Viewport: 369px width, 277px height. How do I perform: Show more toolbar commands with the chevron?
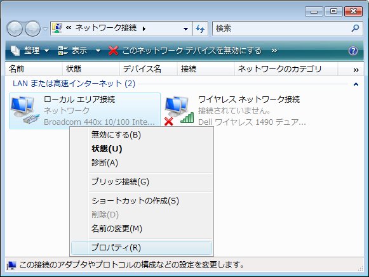[x=274, y=50]
